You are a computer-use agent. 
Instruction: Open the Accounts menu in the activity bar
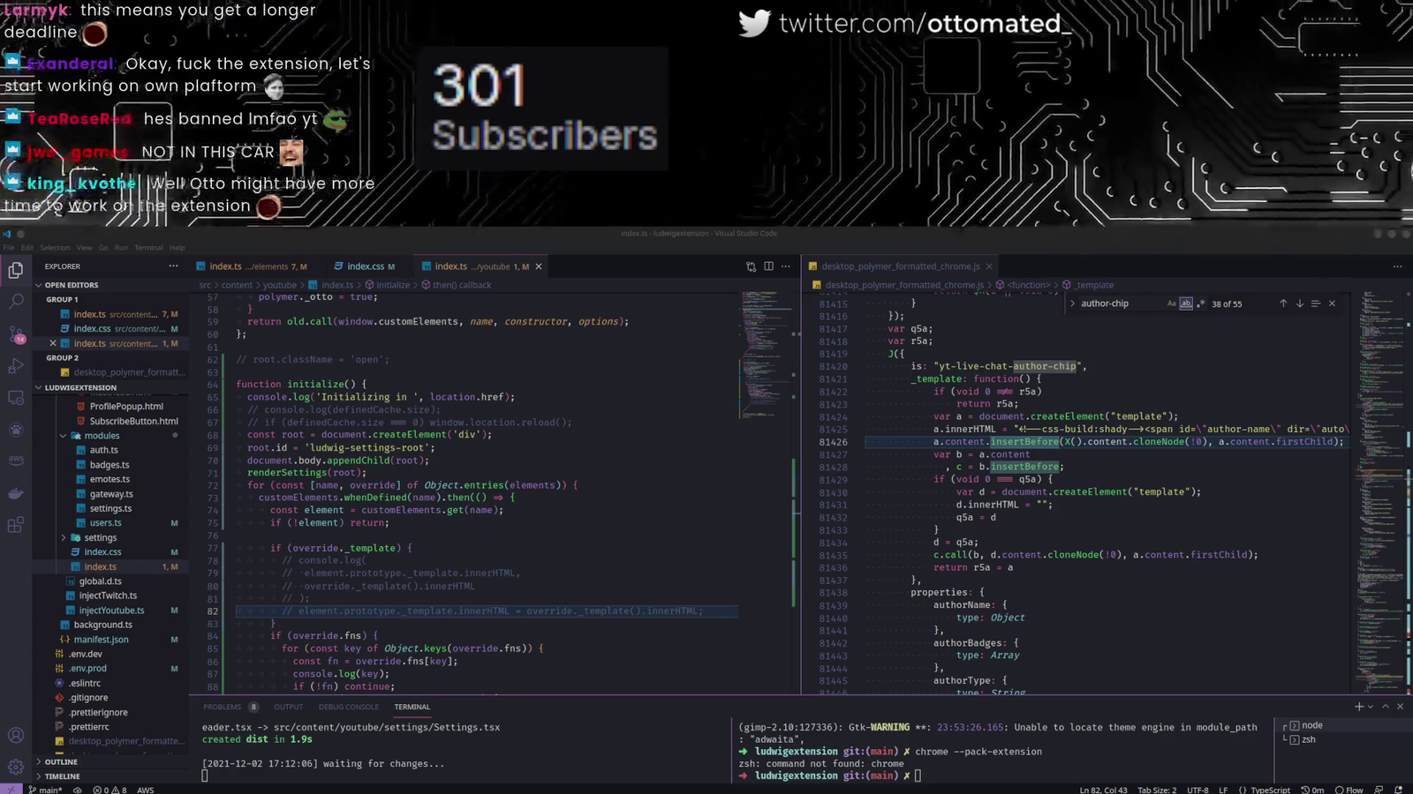click(x=16, y=735)
